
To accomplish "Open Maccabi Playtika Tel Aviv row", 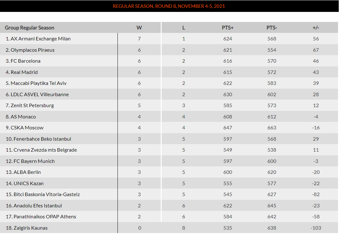I will [39, 83].
